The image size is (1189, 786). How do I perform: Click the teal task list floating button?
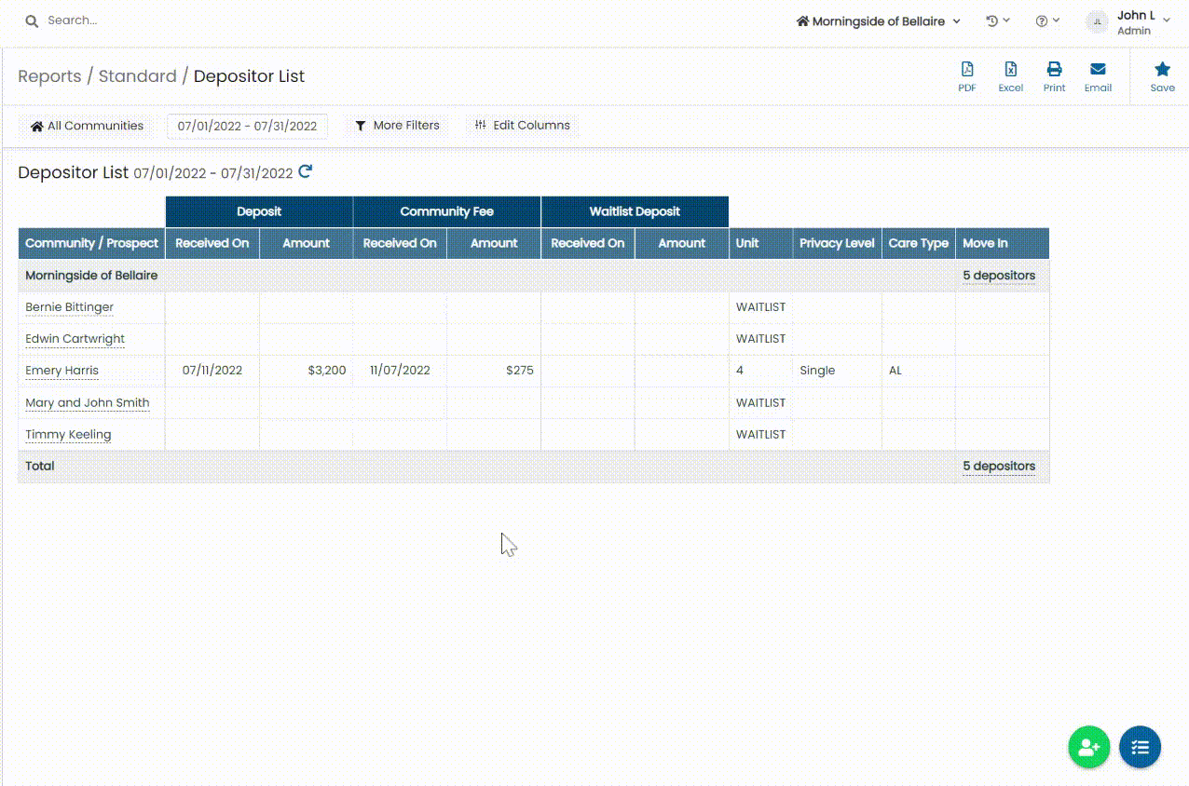1140,747
